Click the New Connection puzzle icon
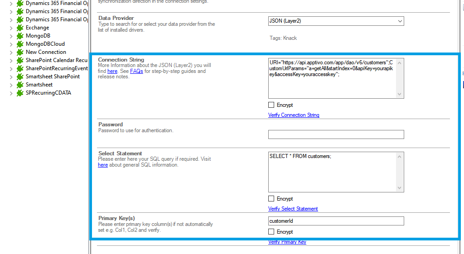Screen dimensions: 464x254 coord(20,52)
